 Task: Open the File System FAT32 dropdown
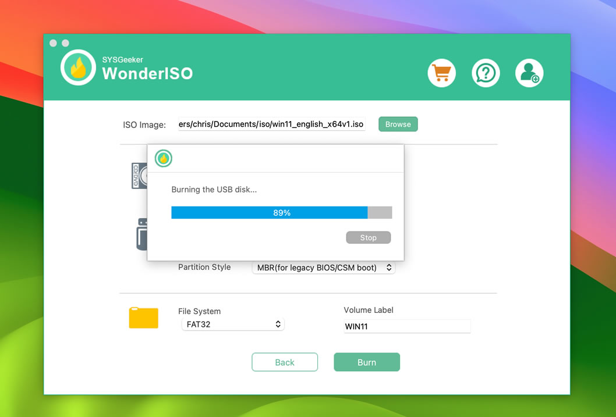coord(232,325)
